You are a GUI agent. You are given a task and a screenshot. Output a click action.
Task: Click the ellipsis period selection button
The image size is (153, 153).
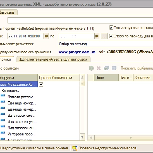(104, 36)
